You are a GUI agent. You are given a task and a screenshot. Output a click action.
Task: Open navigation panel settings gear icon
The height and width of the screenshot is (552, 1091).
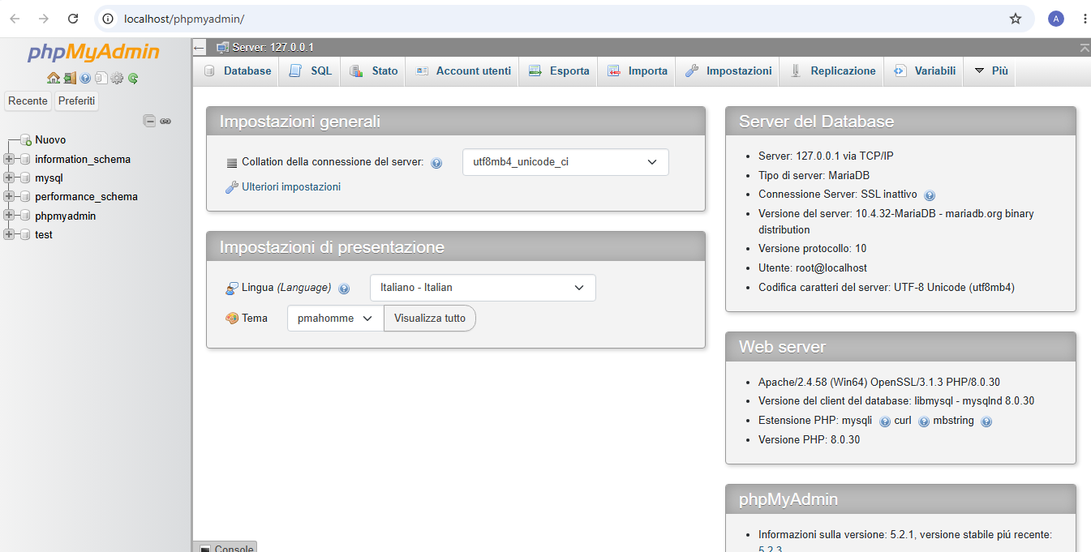(117, 79)
